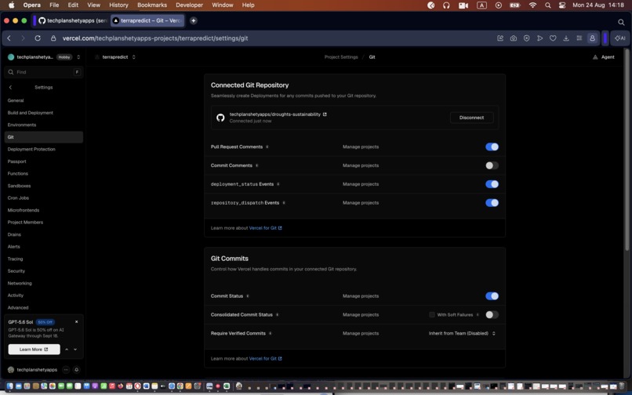Expand the team switcher chevrons
The image size is (632, 395).
tap(78, 57)
